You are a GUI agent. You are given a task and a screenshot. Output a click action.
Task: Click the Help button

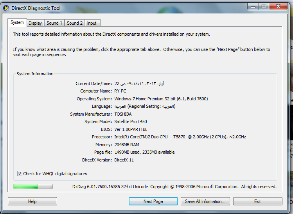(32, 201)
